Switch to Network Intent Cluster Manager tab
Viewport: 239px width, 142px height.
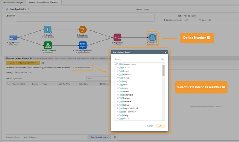[43, 2]
